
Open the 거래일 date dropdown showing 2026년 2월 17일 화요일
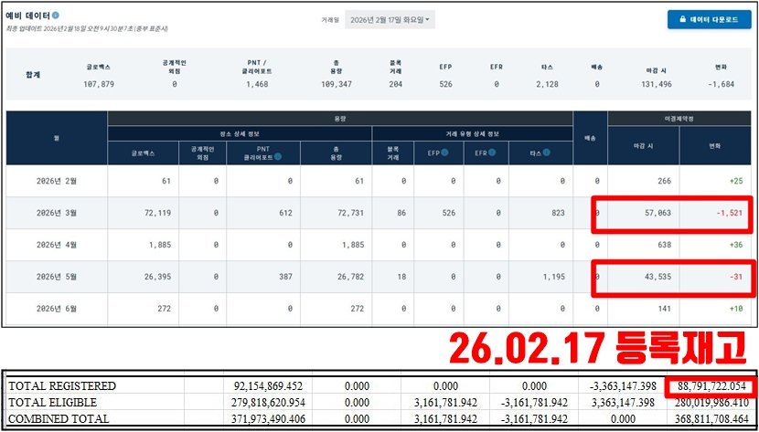(x=390, y=20)
